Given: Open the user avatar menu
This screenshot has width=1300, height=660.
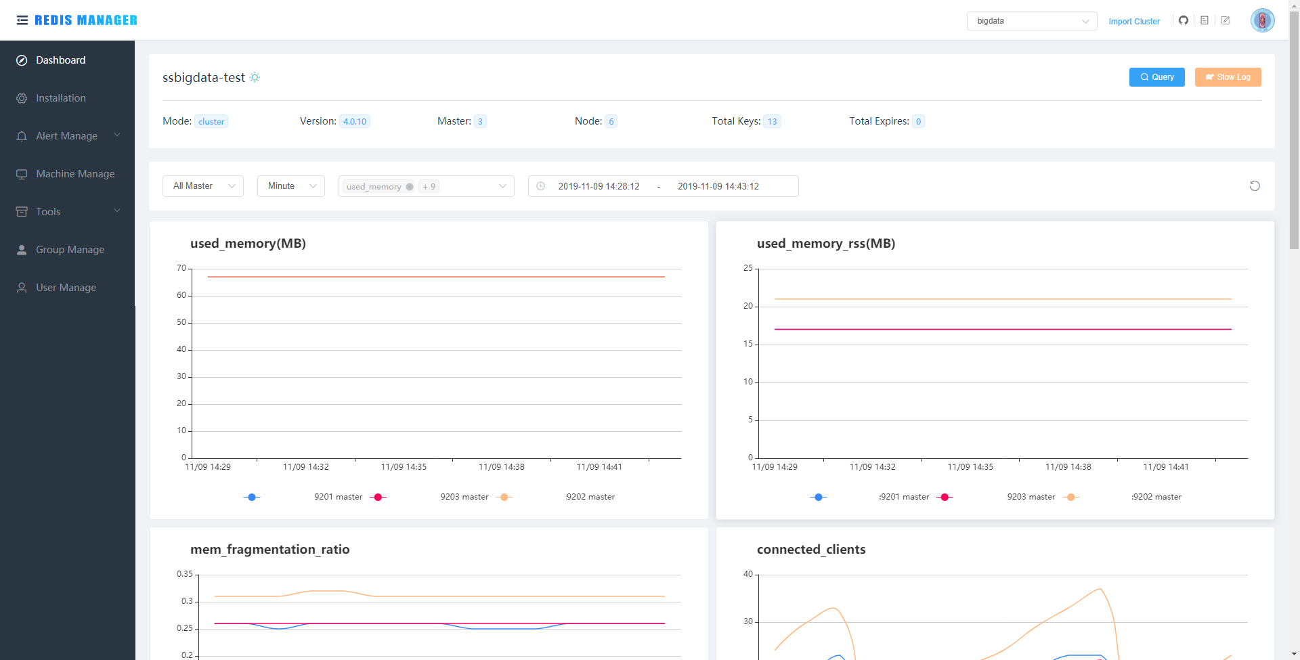Looking at the screenshot, I should (1263, 20).
